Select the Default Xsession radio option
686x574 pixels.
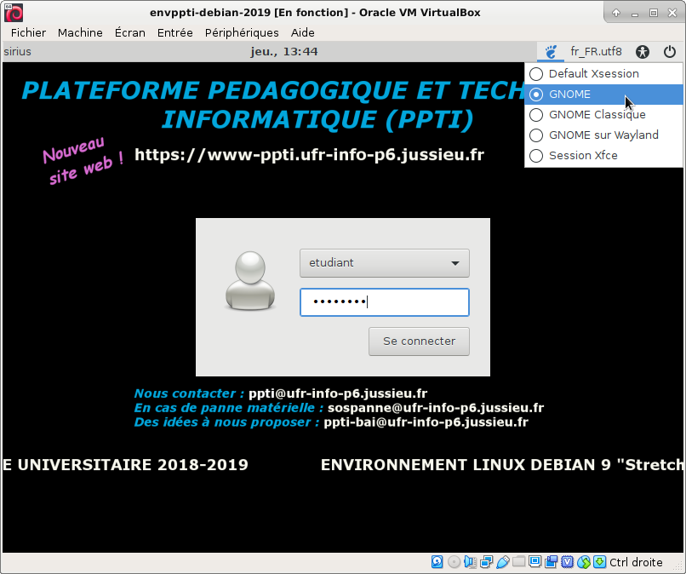(593, 74)
